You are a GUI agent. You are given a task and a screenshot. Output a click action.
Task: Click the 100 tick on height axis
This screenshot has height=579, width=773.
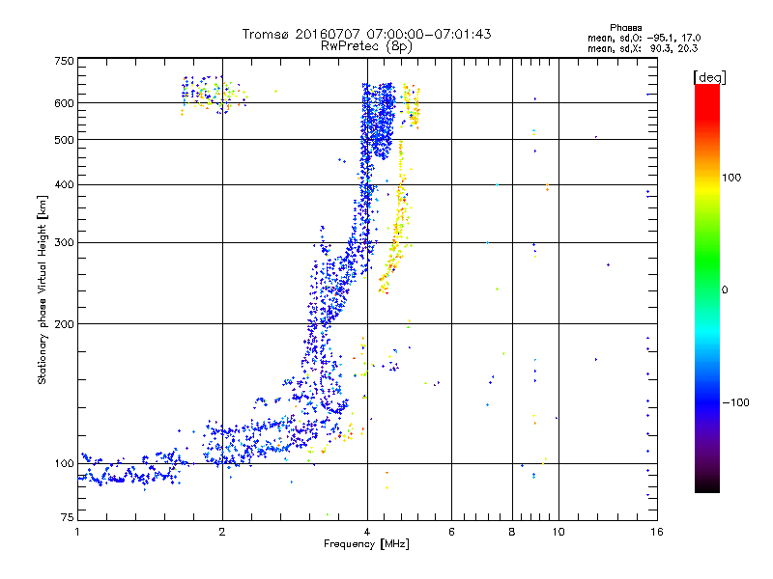click(x=64, y=463)
